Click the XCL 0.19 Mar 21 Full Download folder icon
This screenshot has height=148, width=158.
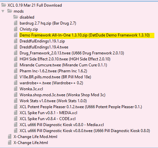(4, 5)
